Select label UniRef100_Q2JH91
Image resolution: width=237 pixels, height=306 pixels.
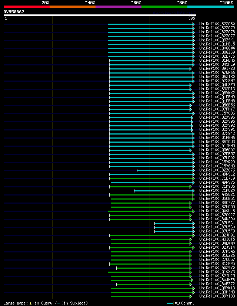217,235
